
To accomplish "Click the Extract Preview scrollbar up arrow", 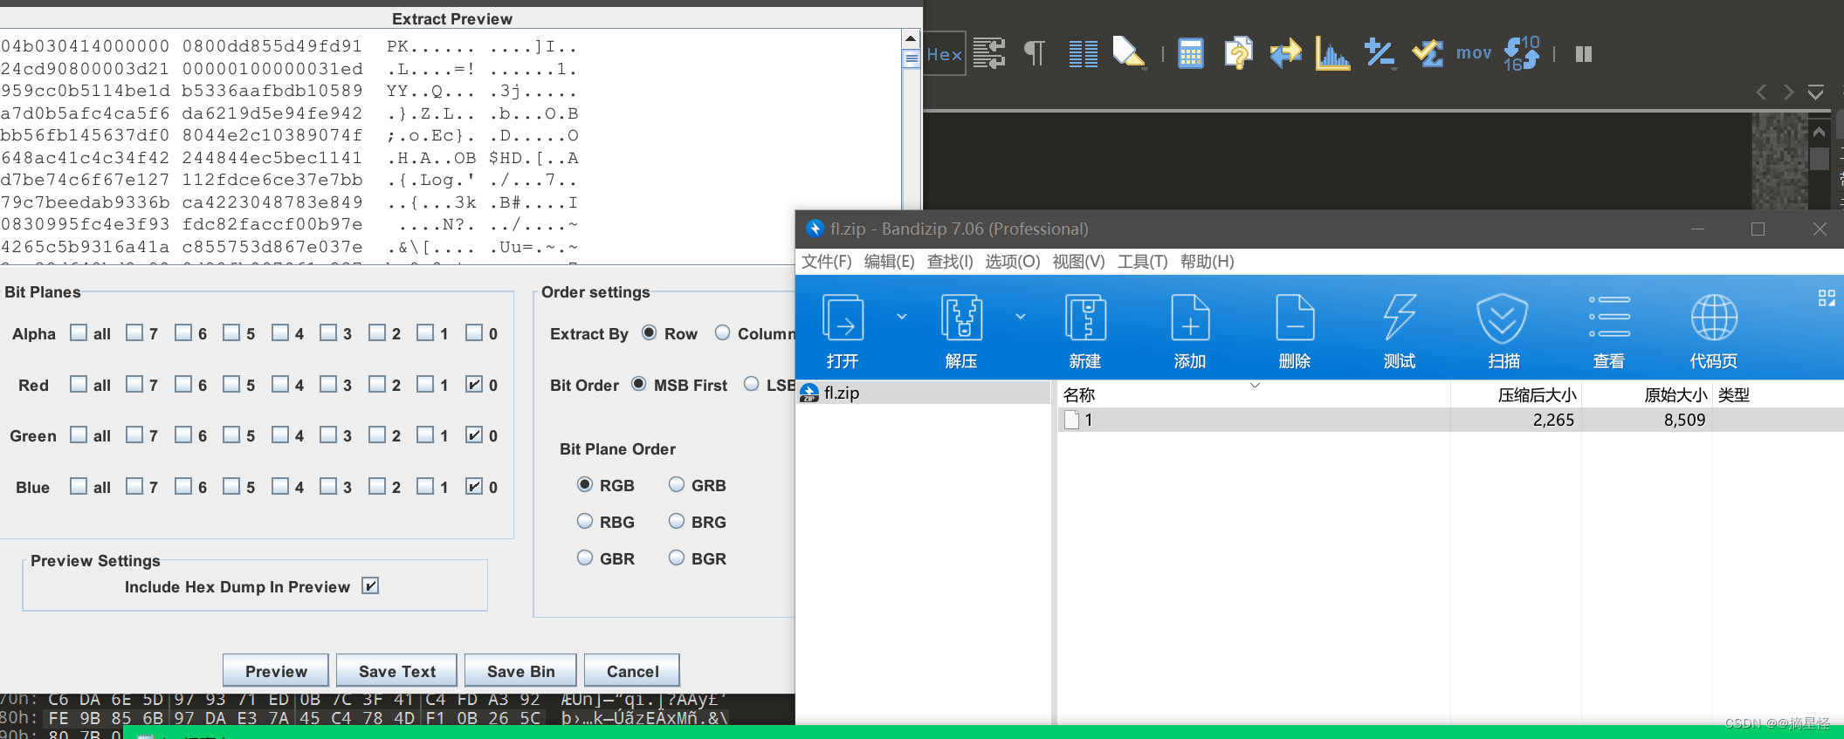I will [x=911, y=39].
